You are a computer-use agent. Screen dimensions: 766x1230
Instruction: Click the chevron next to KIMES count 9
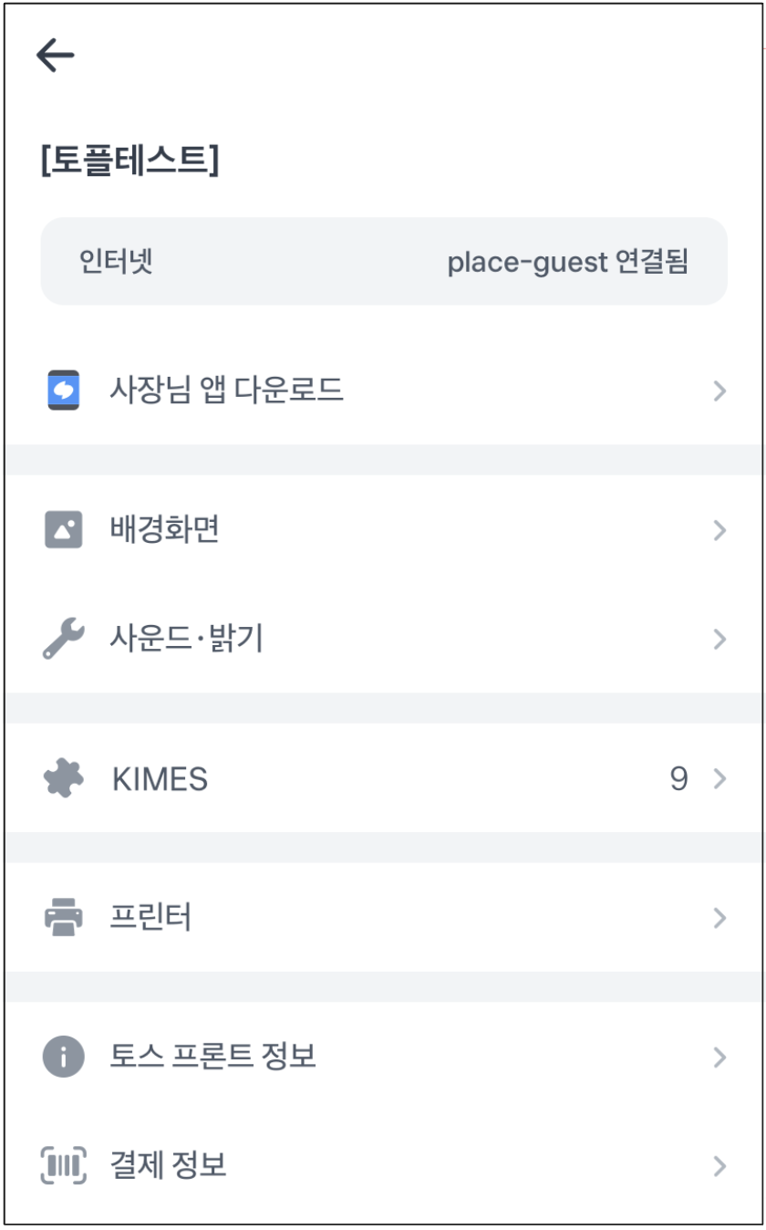pos(719,779)
